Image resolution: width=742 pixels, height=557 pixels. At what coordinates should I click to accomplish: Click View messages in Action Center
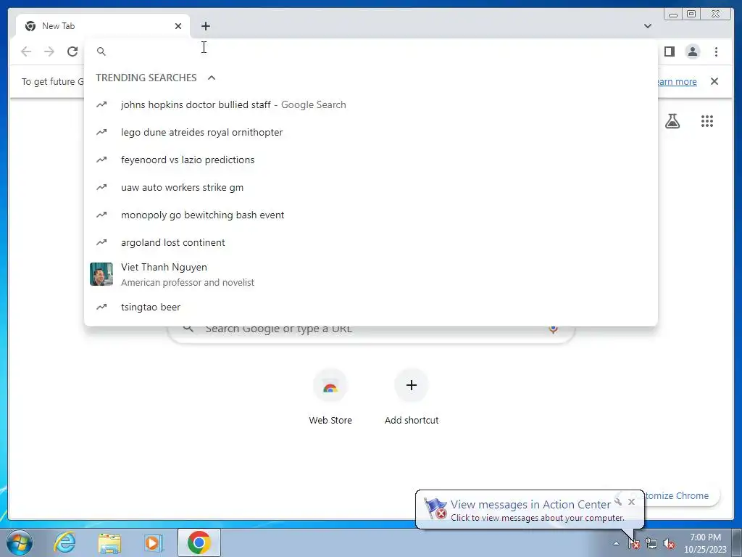[530, 505]
